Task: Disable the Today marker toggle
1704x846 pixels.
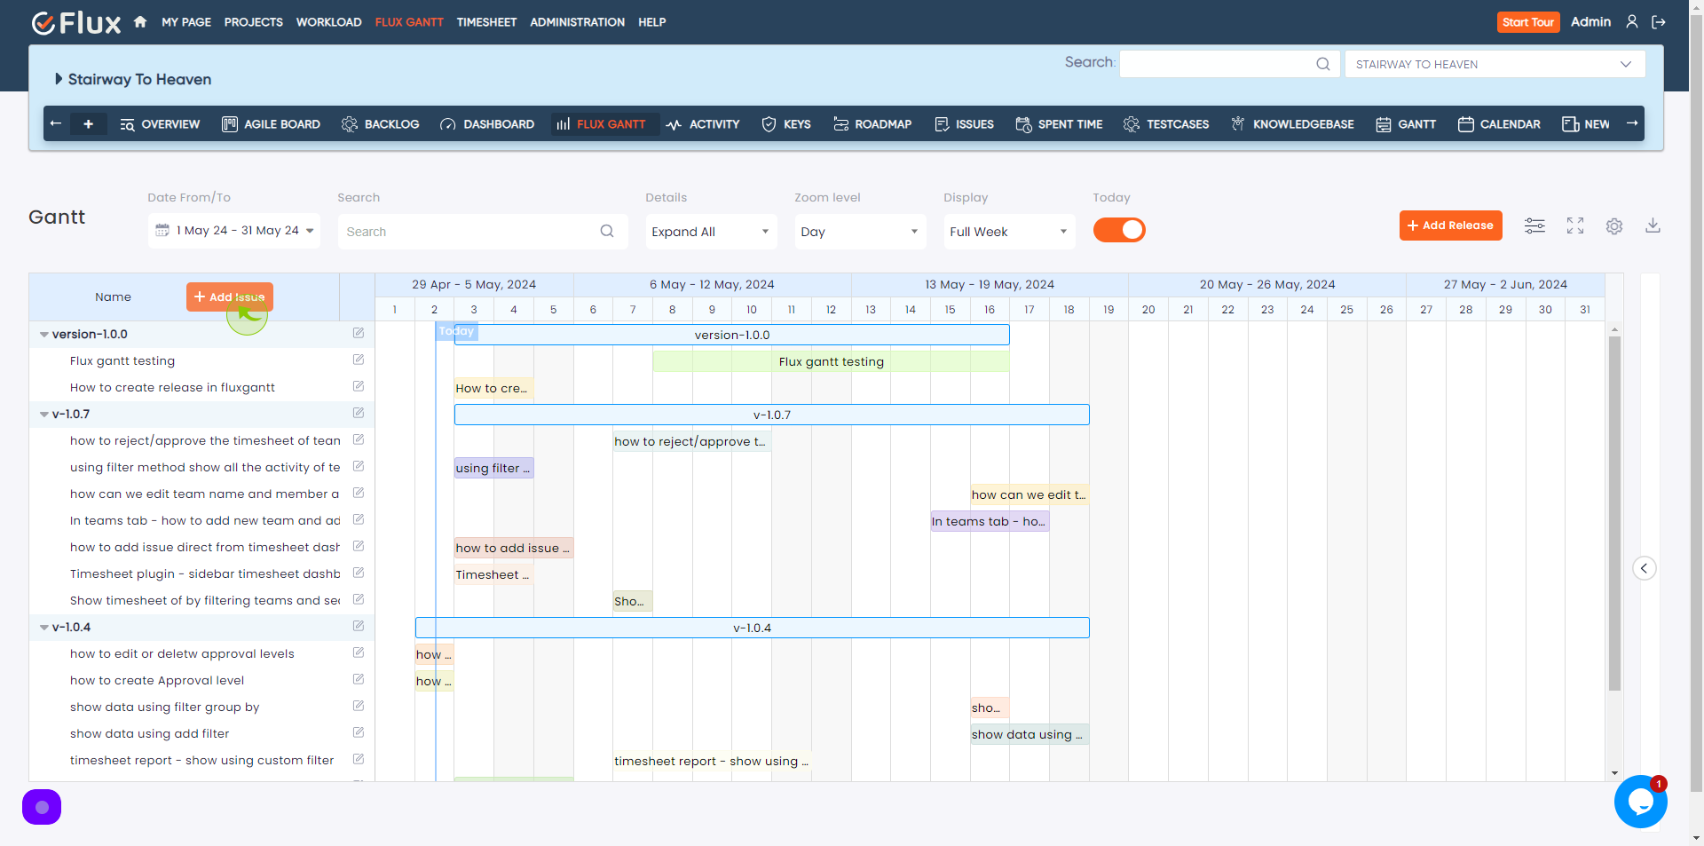Action: click(x=1119, y=230)
